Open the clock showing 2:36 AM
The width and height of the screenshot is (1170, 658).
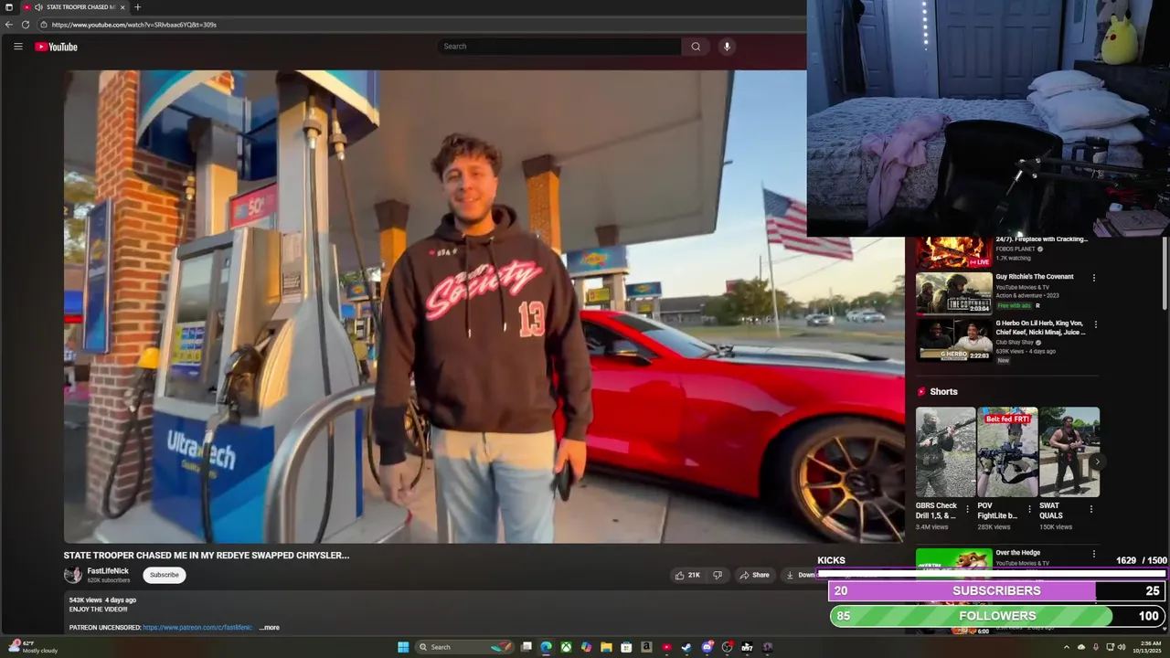point(1147,647)
